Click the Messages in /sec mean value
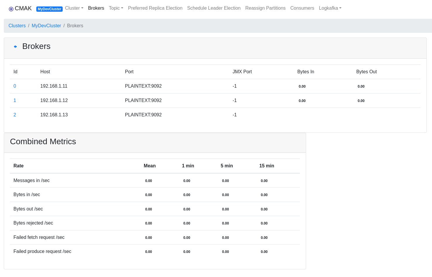432x277 pixels. (148, 181)
